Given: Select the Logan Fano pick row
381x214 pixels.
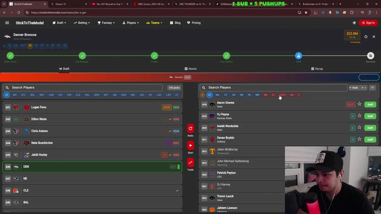Looking at the screenshot, I should (92, 107).
